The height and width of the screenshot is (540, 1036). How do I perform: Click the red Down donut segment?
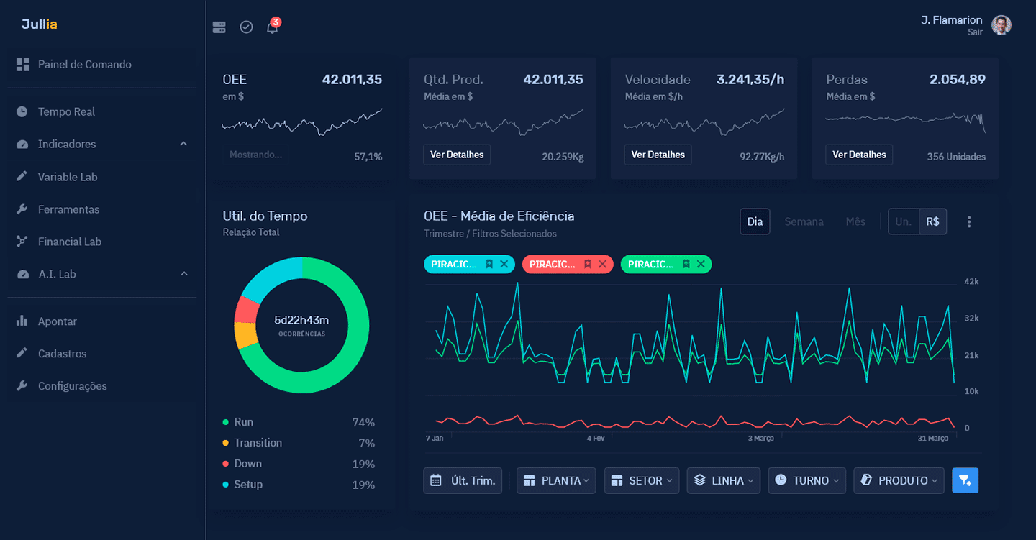(x=246, y=309)
